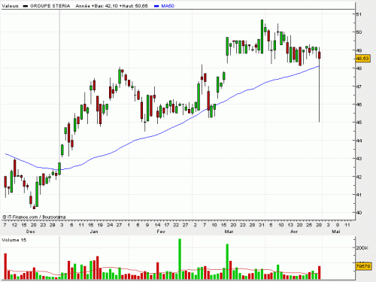Click the blue MA50 legend label
This screenshot has width=376, height=282.
coord(168,6)
